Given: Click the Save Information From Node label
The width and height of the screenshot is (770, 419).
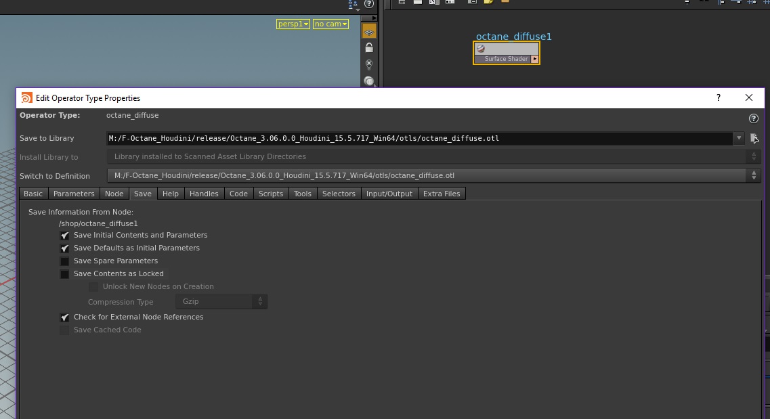Looking at the screenshot, I should pos(81,212).
